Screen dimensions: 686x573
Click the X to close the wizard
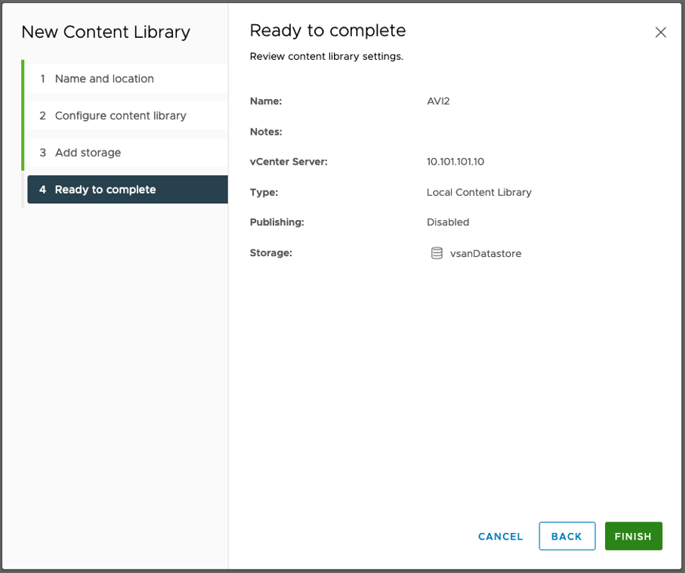(660, 33)
